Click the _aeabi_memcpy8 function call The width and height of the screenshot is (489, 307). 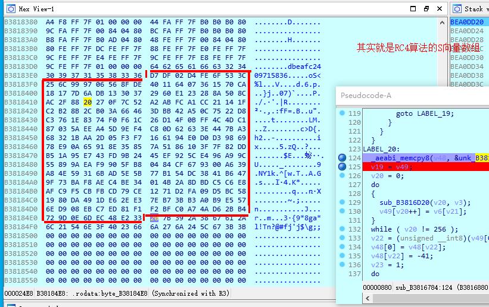[x=400, y=158]
